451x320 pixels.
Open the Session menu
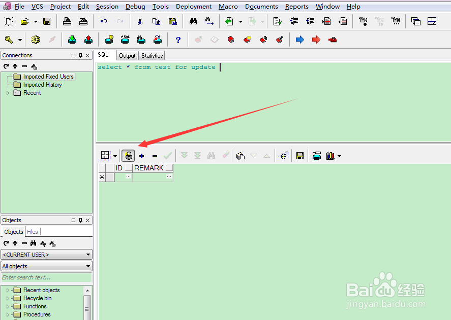coord(107,6)
